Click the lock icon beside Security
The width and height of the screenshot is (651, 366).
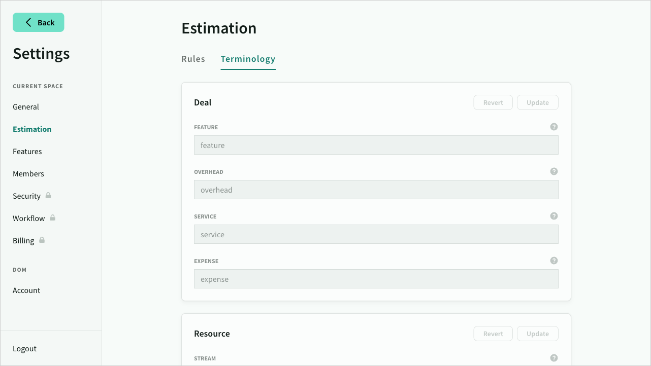point(48,195)
